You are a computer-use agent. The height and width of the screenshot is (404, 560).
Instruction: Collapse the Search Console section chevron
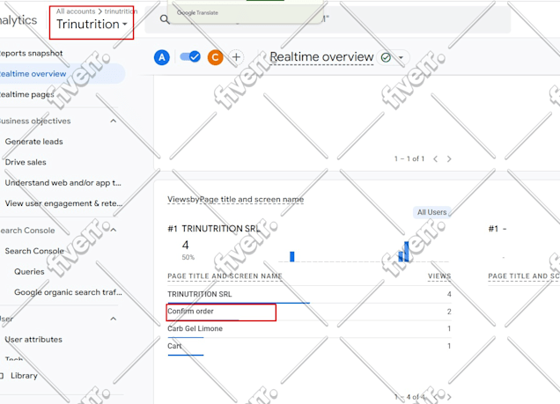pyautogui.click(x=114, y=230)
